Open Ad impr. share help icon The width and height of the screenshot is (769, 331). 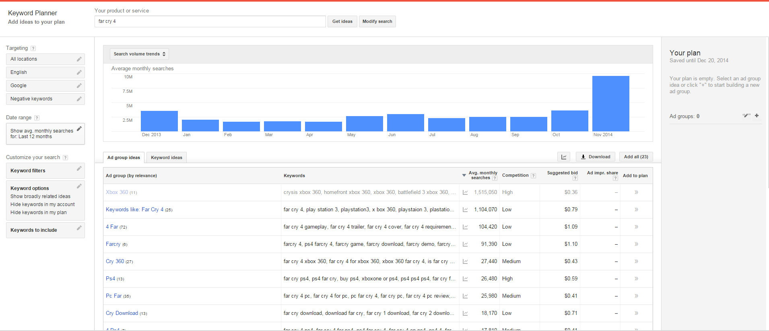(615, 178)
